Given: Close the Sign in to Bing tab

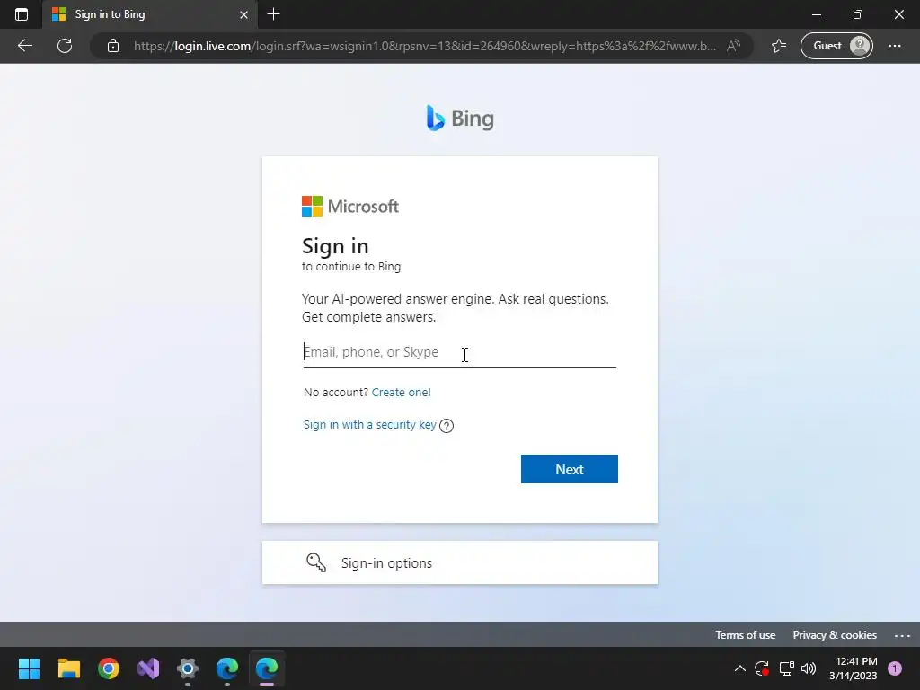Looking at the screenshot, I should (244, 14).
